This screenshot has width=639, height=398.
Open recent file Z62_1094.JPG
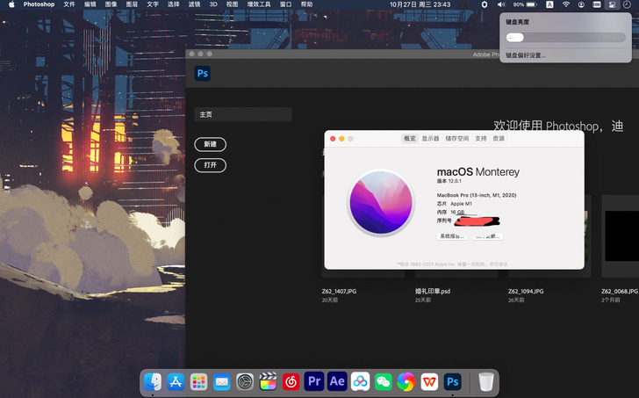526,291
